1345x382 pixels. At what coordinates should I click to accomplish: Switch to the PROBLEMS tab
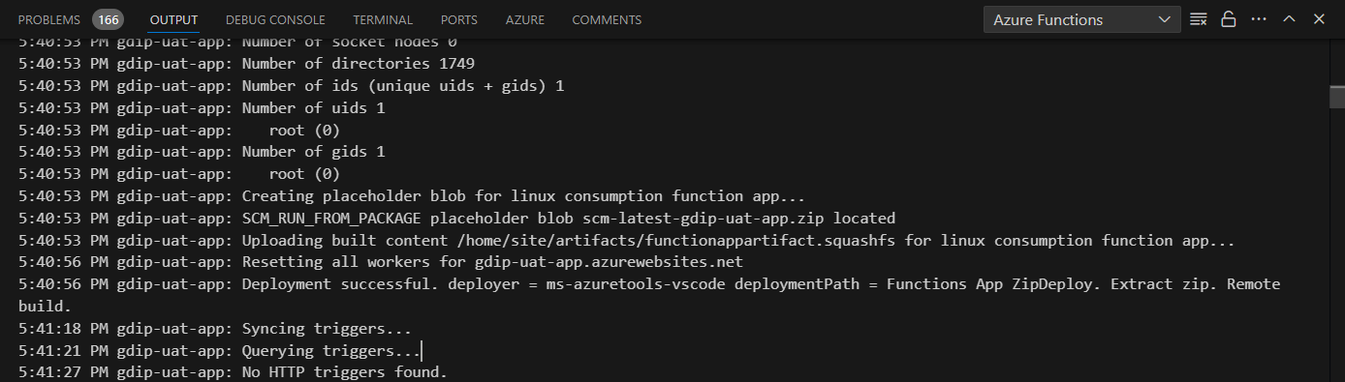50,19
